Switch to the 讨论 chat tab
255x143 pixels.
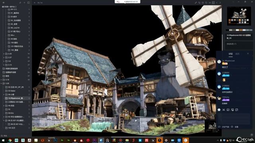[x=231, y=54]
